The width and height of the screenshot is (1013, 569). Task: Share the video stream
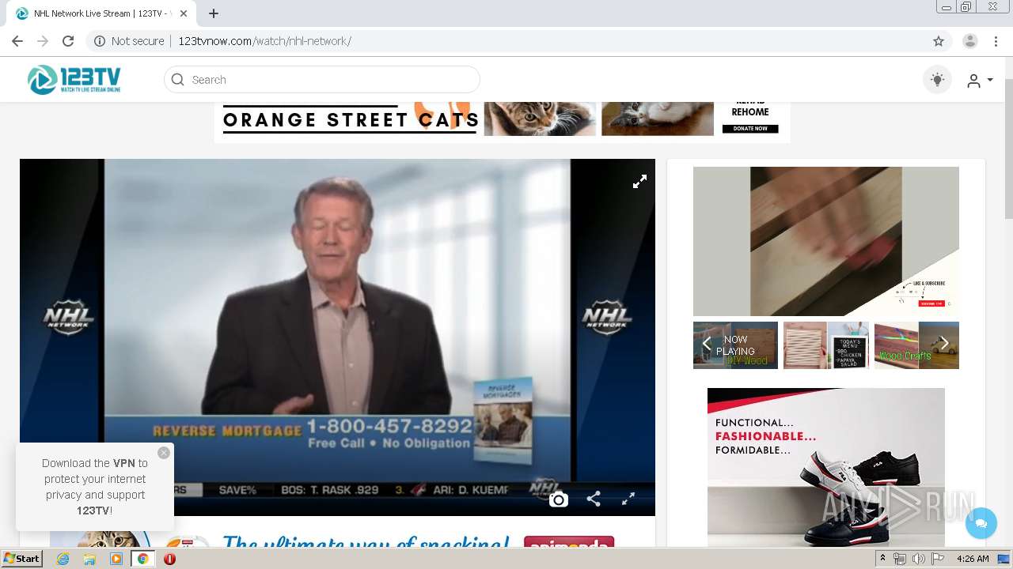[x=594, y=499]
